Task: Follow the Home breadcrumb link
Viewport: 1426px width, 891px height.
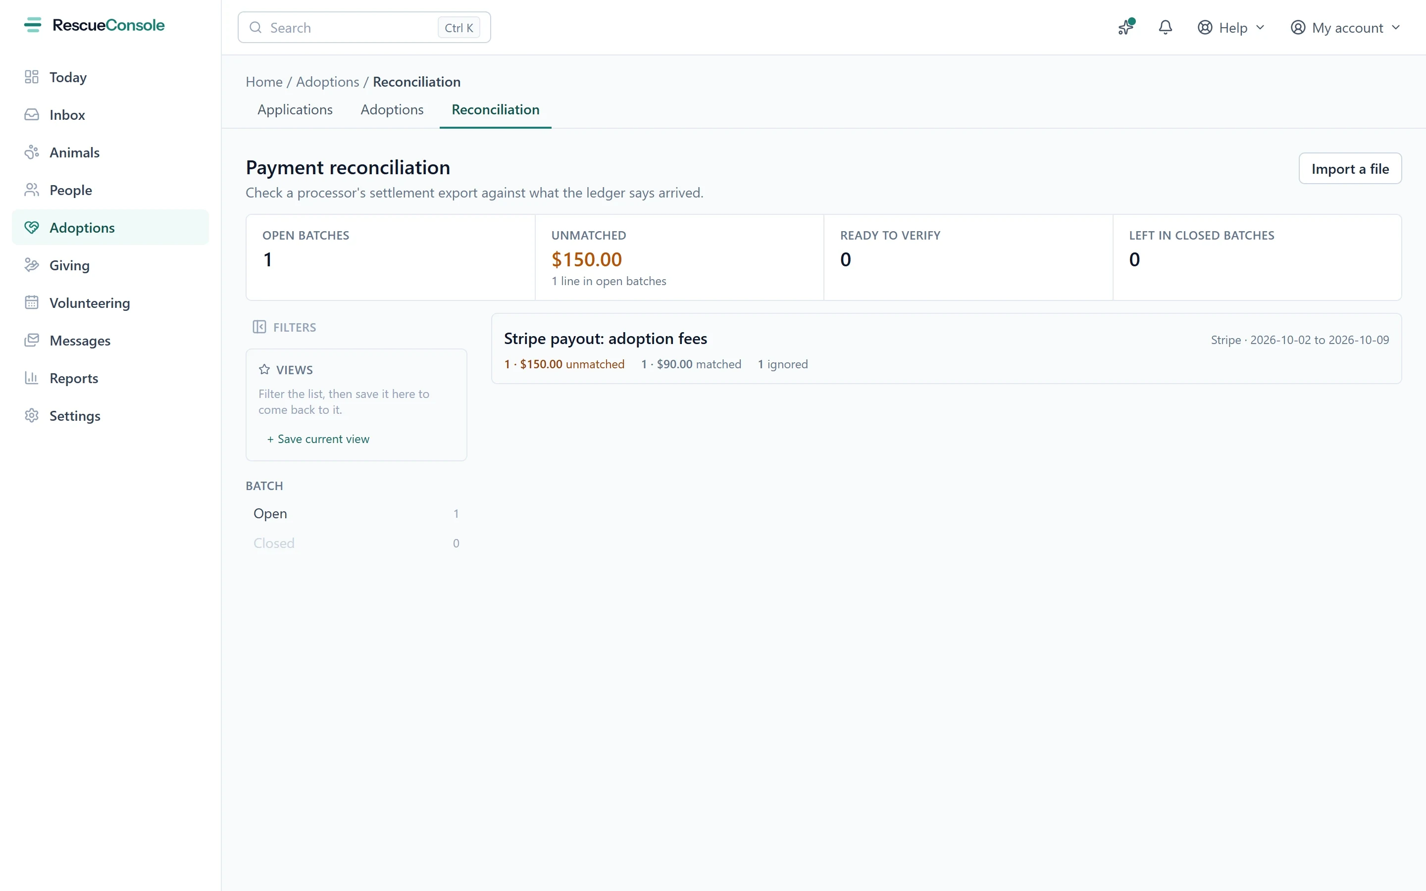Action: tap(264, 82)
